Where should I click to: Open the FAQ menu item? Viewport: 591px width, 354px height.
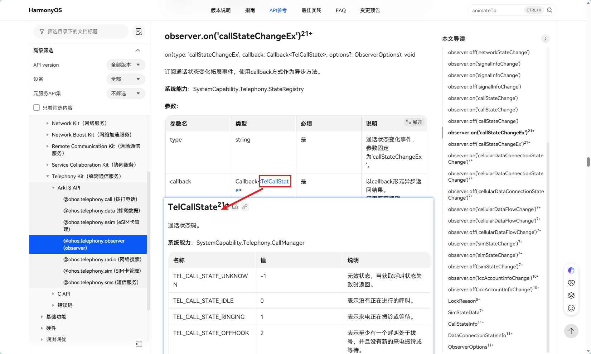pos(340,10)
